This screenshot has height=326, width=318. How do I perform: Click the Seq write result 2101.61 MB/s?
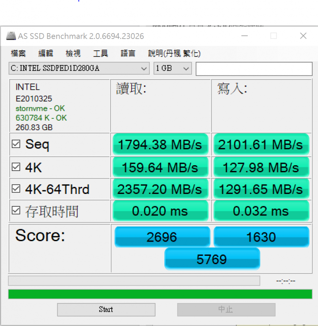(x=261, y=144)
